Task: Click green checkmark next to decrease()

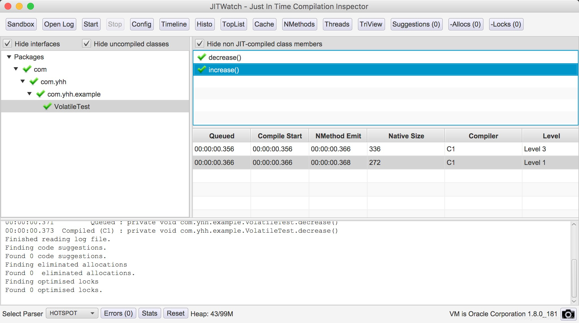Action: (x=202, y=57)
